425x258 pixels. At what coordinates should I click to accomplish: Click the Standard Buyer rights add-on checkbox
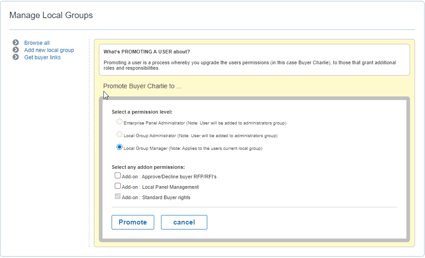(117, 196)
